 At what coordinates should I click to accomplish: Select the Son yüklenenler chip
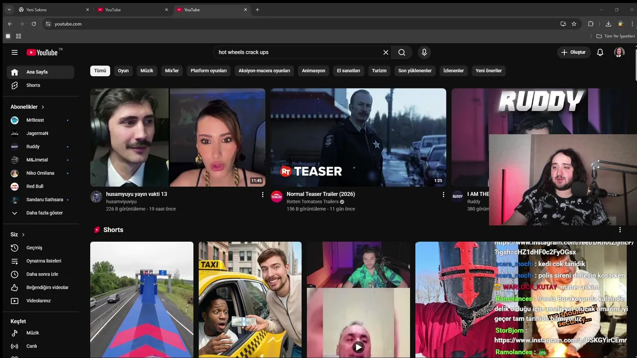pos(415,71)
